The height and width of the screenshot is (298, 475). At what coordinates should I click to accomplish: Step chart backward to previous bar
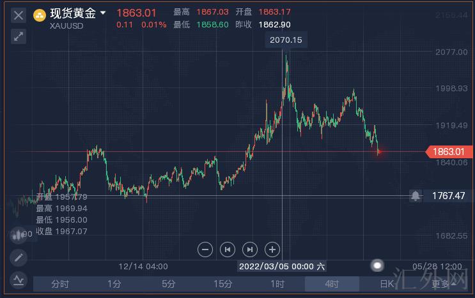point(228,250)
